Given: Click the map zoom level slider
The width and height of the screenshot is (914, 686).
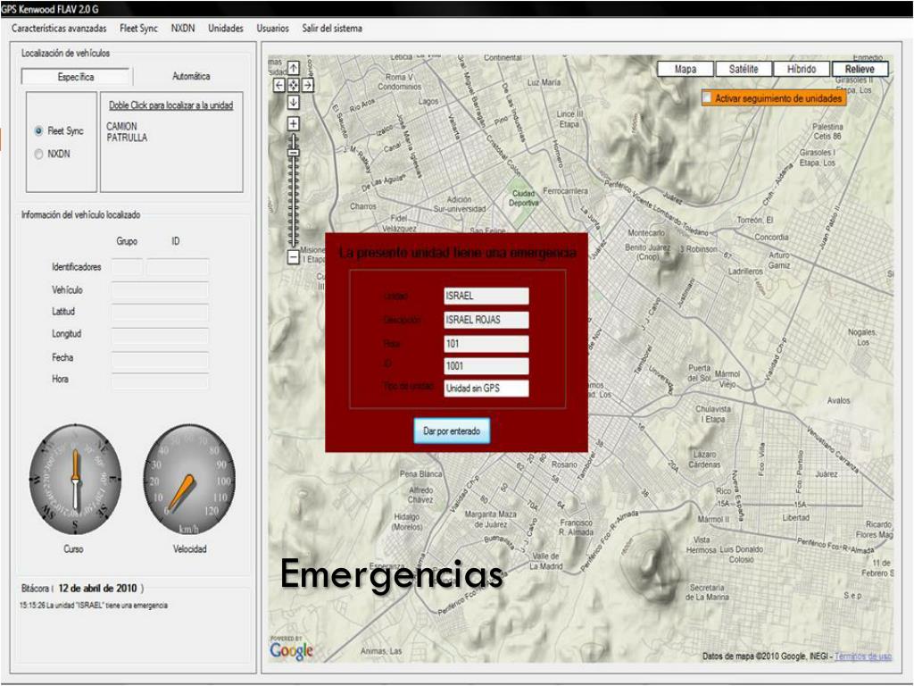Looking at the screenshot, I should (x=293, y=153).
